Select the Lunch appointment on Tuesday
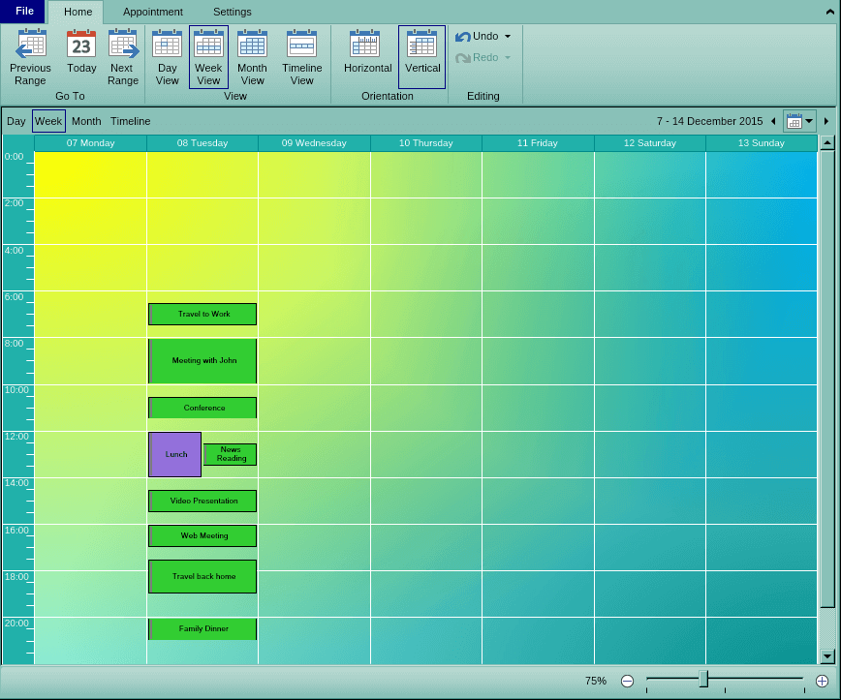841x700 pixels. tap(175, 454)
